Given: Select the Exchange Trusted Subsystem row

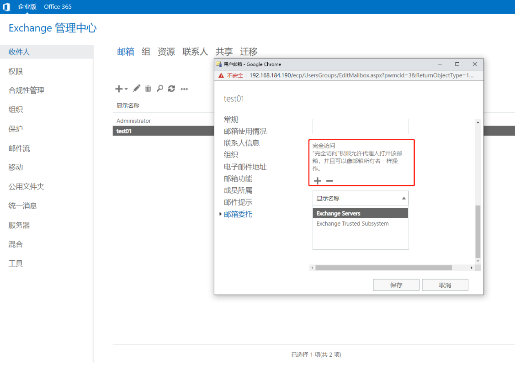Looking at the screenshot, I should click(x=360, y=224).
